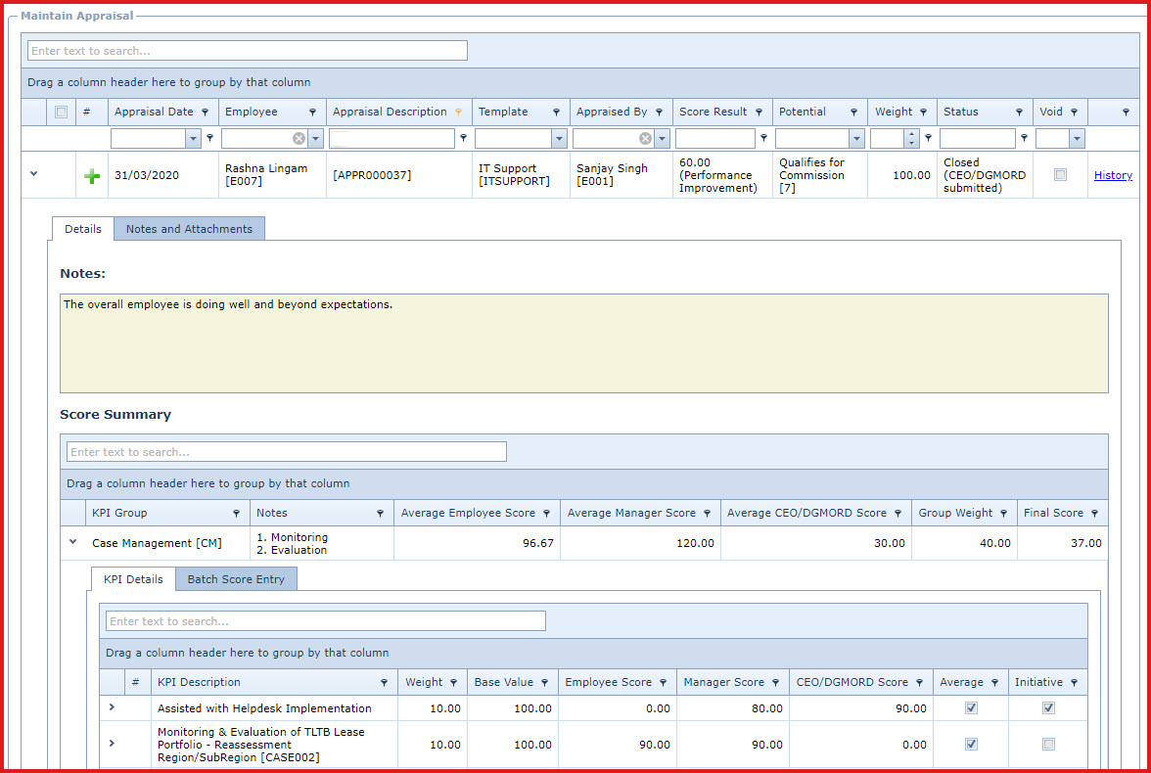This screenshot has height=773, width=1151.
Task: Click the filter icon on KPI Group header
Action: click(x=236, y=514)
